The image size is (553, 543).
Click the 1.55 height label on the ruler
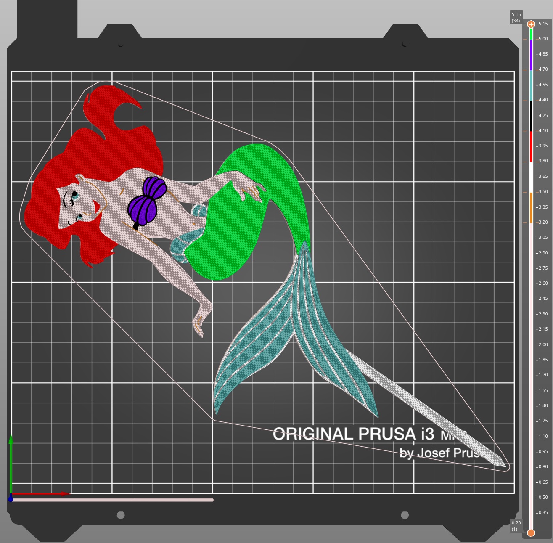(x=543, y=390)
